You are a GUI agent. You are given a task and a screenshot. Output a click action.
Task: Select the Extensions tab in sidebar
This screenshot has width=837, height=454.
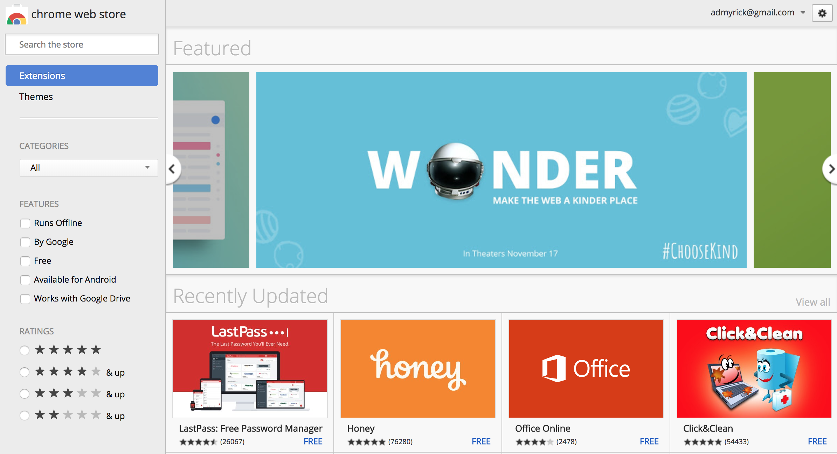point(82,76)
